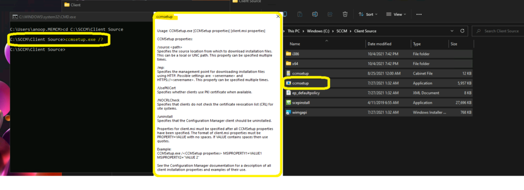
Task: Click the Client Source folder at top background window
Action: (247, 2)
